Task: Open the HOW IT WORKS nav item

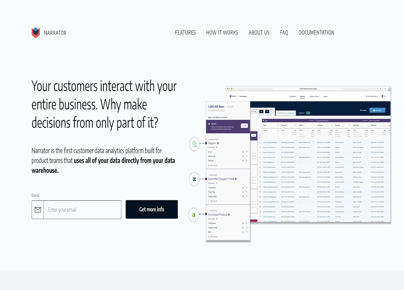Action: coord(222,33)
